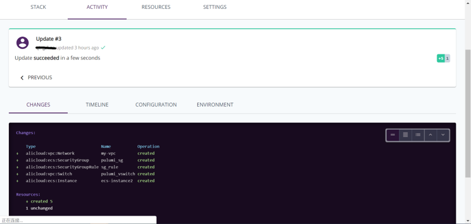Image resolution: width=471 pixels, height=224 pixels.
Task: Select the compact two-line view icon
Action: (393, 135)
